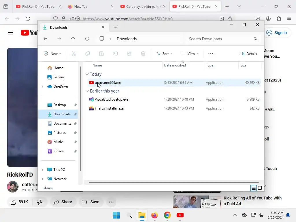Expand the Network tree node
Image resolution: width=296 pixels, height=222 pixels.
[x=42, y=179]
